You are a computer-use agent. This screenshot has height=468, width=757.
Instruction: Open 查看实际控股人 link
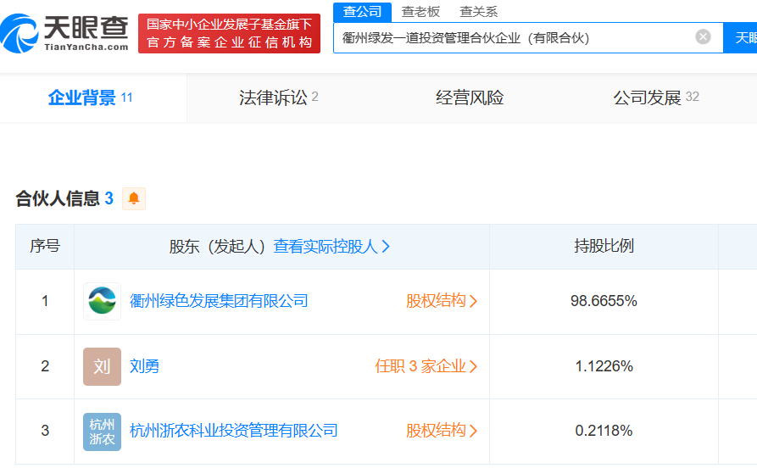click(331, 247)
